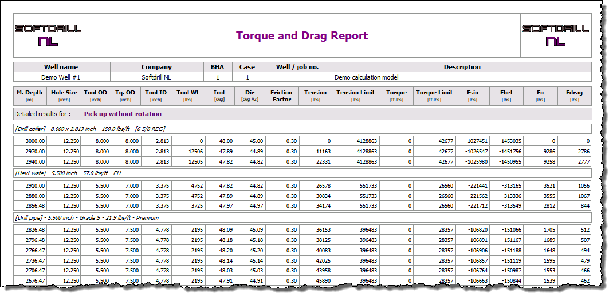Click the Company name cell Softdrill NL
Screen dimensions: 613x297
[x=156, y=77]
